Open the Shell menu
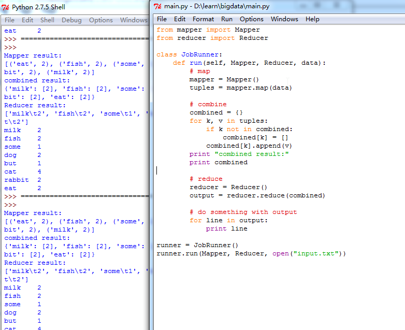 (47, 20)
